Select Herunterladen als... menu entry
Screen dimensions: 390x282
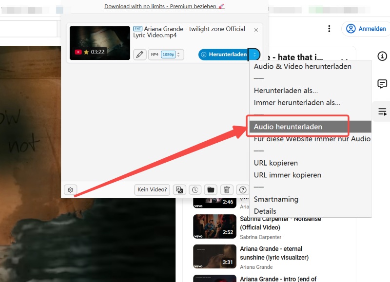point(286,91)
